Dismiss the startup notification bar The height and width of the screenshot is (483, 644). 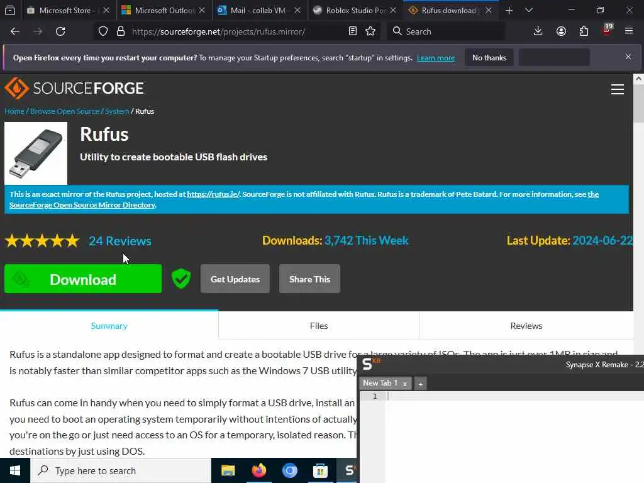pyautogui.click(x=628, y=57)
